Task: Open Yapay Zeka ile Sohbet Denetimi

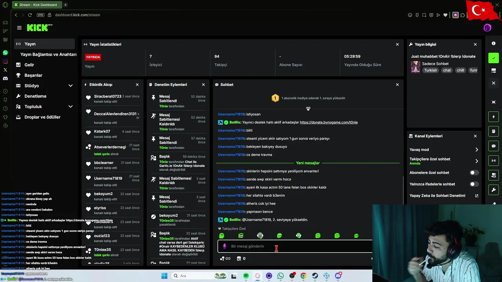Action: point(444,195)
